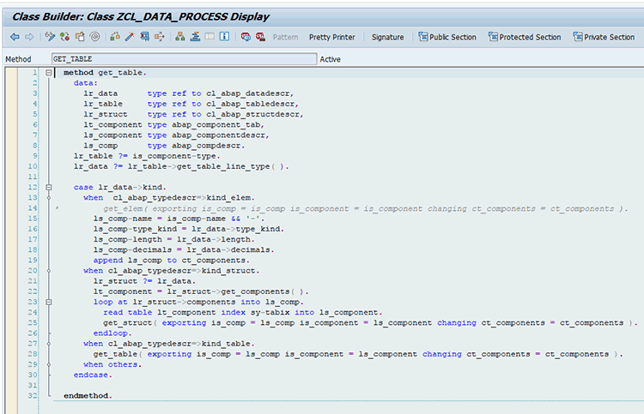Viewport: 644px width, 414px height.
Task: Click line number 14 in the gutter
Action: [33, 208]
